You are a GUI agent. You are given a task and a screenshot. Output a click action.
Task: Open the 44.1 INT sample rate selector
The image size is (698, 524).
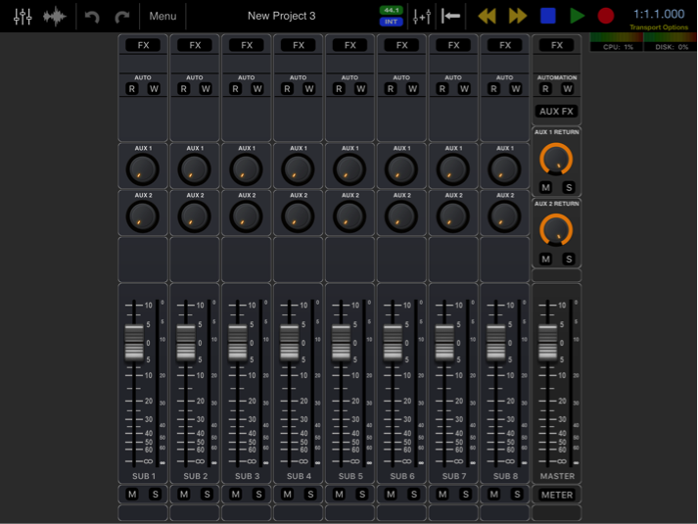pos(391,16)
